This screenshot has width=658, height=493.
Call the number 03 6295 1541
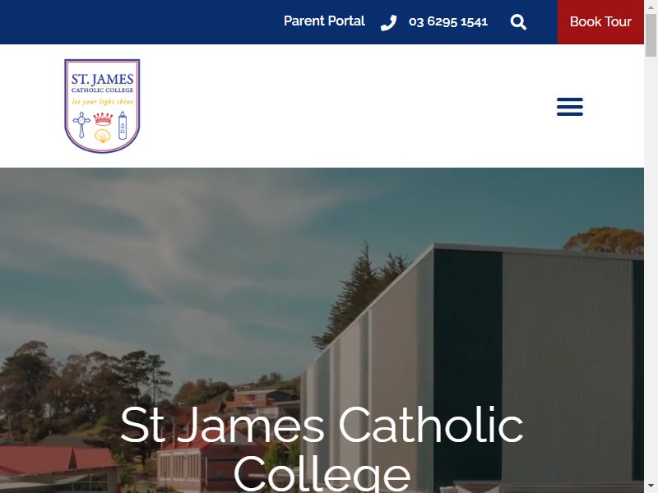(x=448, y=22)
